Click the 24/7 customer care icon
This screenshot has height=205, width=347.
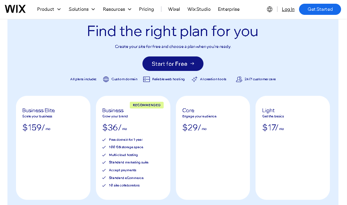pos(239,79)
